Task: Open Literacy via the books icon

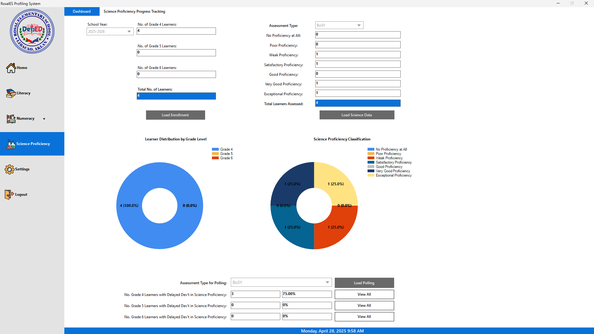Action: pyautogui.click(x=11, y=93)
